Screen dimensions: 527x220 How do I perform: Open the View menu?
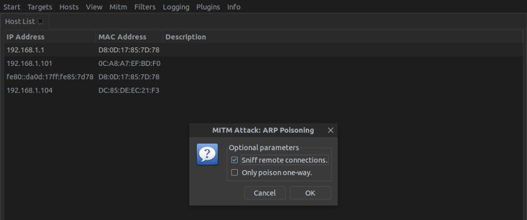[94, 7]
